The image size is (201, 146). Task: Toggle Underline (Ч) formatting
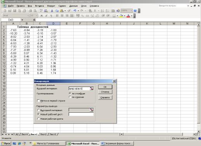tap(51, 16)
